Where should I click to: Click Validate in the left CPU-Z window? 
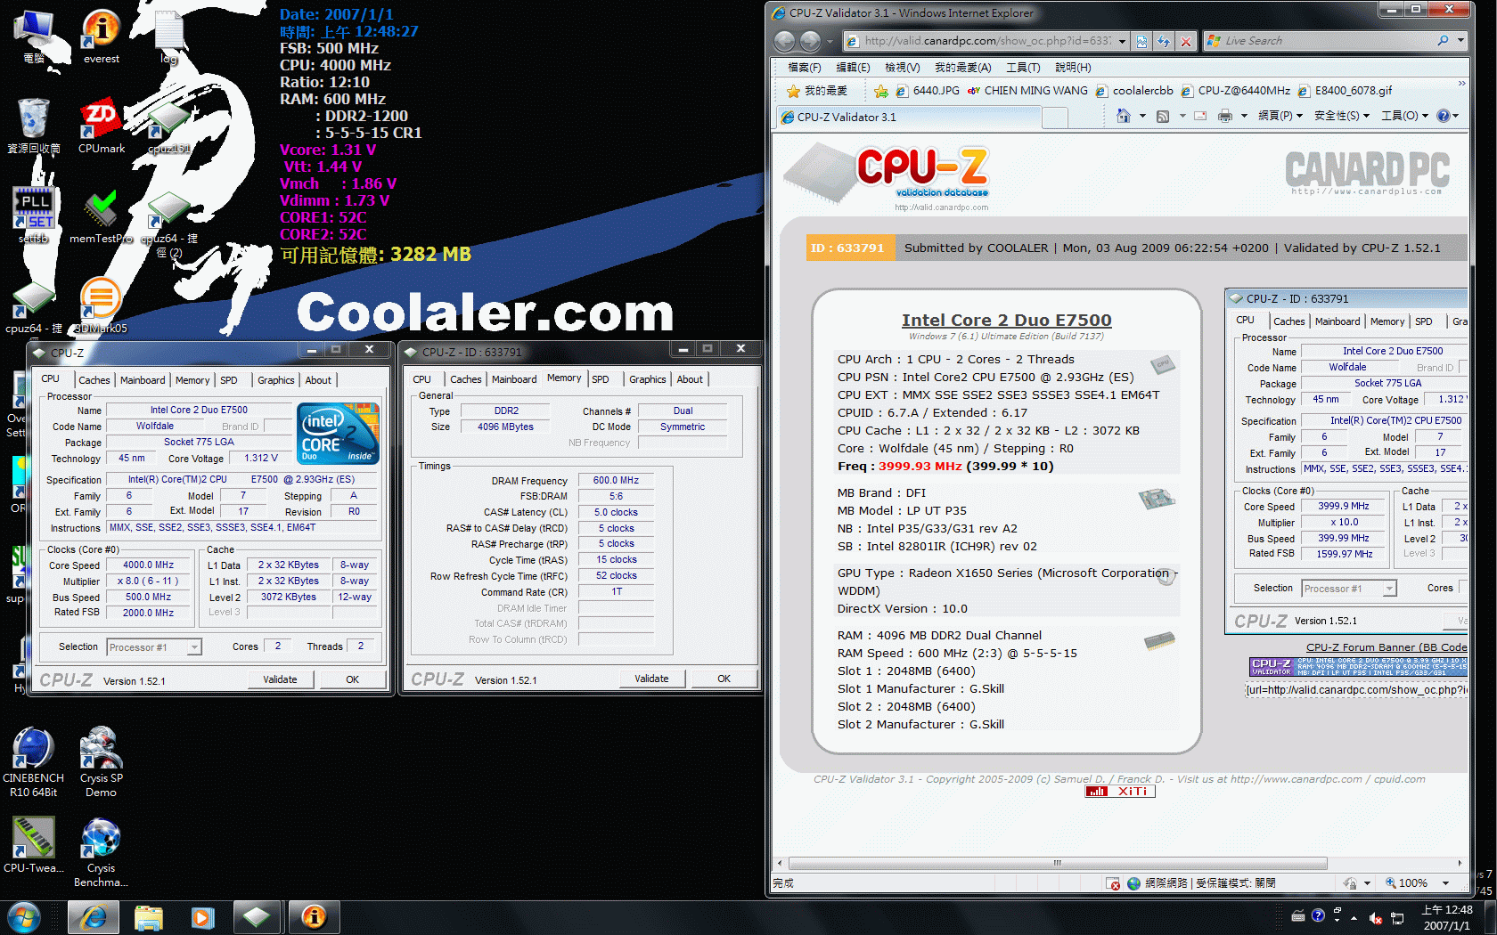(x=280, y=679)
